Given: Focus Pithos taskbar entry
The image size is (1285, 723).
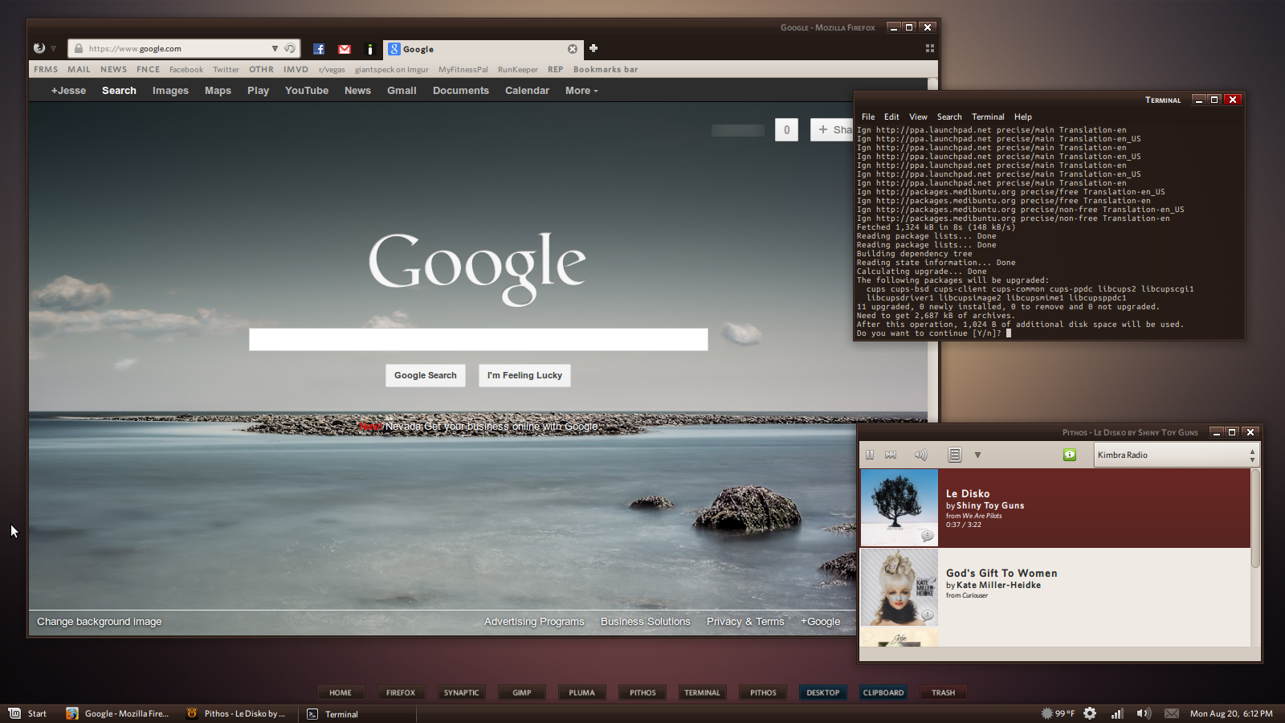Looking at the screenshot, I should point(236,713).
